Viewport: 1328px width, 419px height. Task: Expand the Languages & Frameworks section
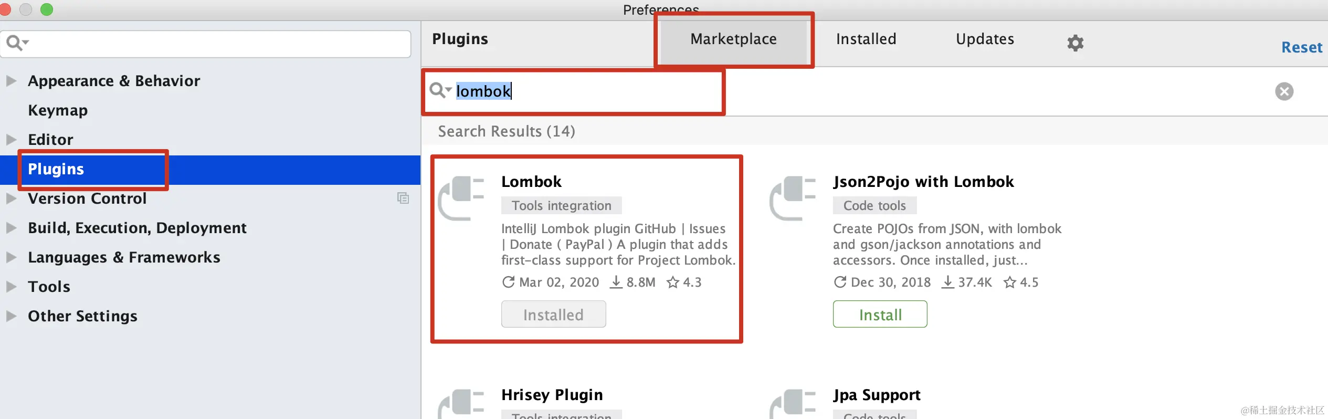[11, 257]
